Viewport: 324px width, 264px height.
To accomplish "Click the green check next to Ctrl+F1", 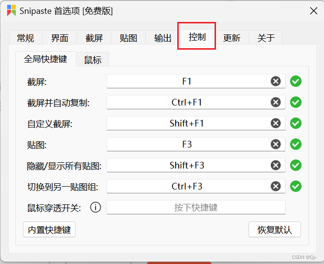I will tap(296, 102).
